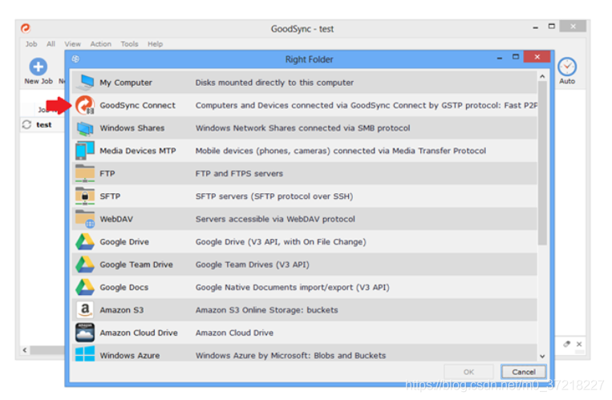Click the list's scroll down arrow
Screen dimensions: 612x400
pyautogui.click(x=542, y=356)
